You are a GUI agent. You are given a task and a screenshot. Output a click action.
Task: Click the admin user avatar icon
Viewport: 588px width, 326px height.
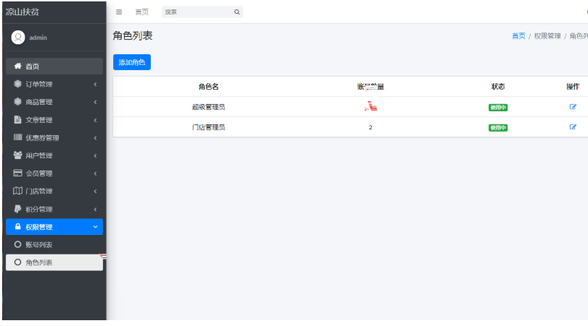click(x=18, y=38)
